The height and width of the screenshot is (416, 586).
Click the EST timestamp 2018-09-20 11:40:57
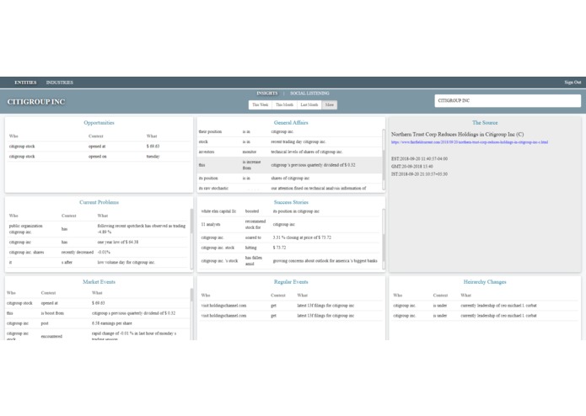(419, 159)
